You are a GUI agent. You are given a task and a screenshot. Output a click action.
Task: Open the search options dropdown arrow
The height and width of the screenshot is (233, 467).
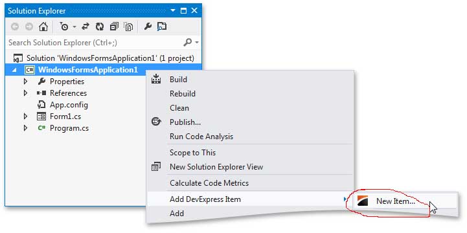196,43
